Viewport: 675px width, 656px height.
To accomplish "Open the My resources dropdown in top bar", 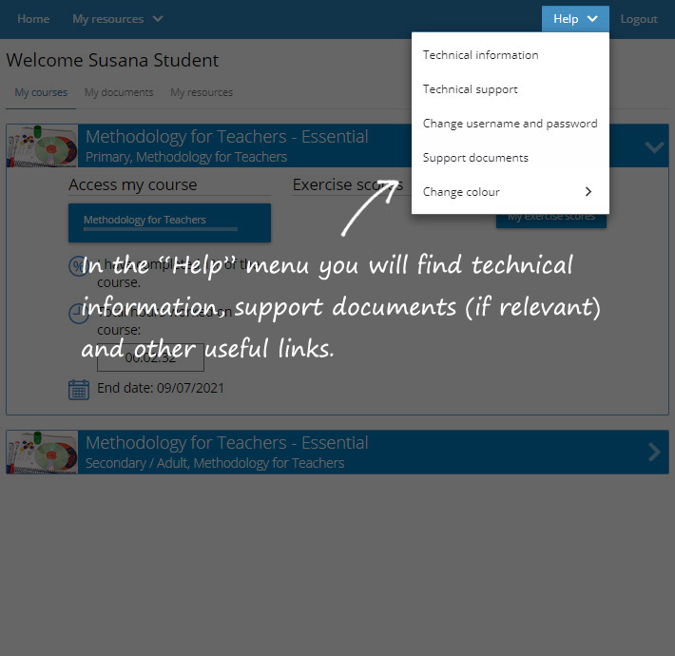I will (118, 19).
